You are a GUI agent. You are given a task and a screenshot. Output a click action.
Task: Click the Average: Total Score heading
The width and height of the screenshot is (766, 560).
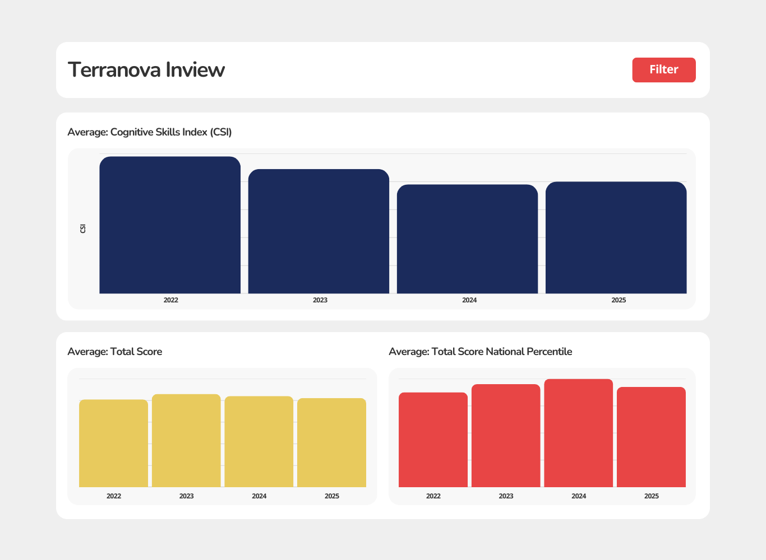[x=115, y=352]
